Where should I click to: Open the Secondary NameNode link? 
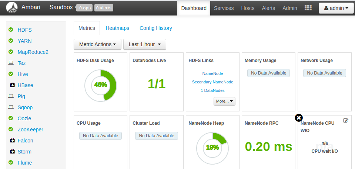(x=212, y=82)
